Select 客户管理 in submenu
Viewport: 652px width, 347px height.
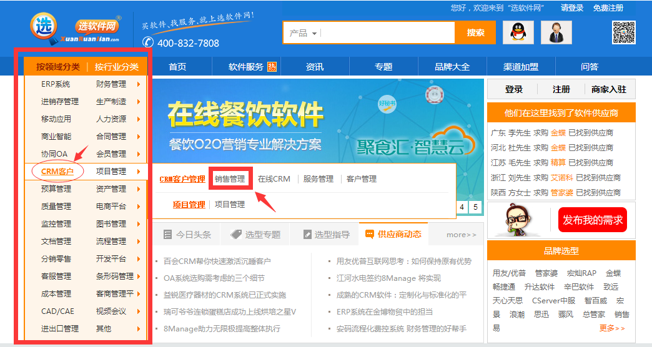(362, 178)
